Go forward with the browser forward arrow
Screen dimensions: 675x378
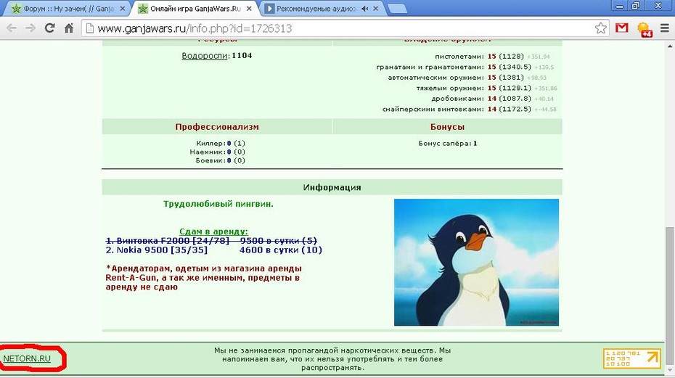pos(30,28)
